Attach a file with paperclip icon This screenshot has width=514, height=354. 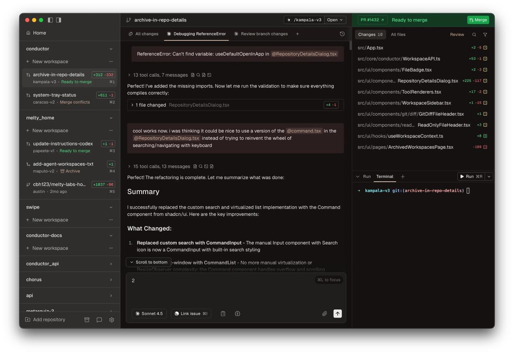(x=324, y=313)
